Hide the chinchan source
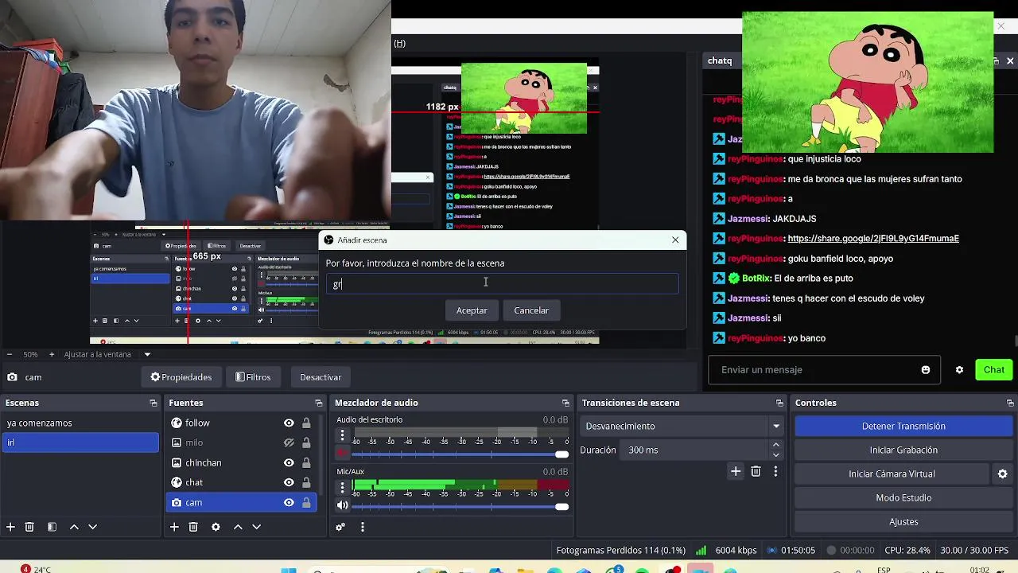This screenshot has width=1018, height=573. (289, 463)
